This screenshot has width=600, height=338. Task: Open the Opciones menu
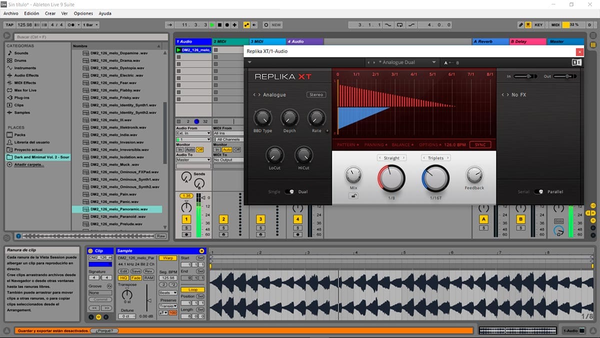point(83,14)
